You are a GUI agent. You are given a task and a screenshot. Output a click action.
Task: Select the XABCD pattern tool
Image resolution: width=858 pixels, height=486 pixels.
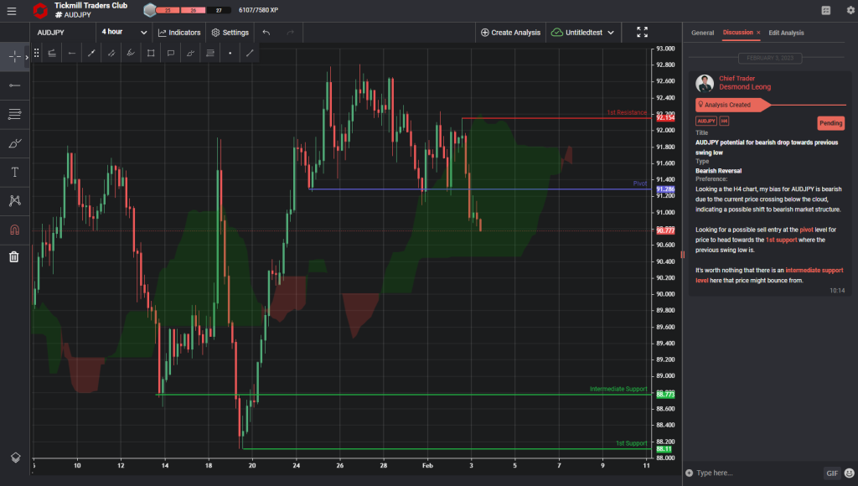(x=13, y=200)
